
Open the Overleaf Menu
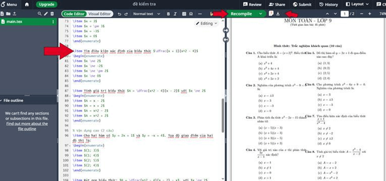point(9,4)
